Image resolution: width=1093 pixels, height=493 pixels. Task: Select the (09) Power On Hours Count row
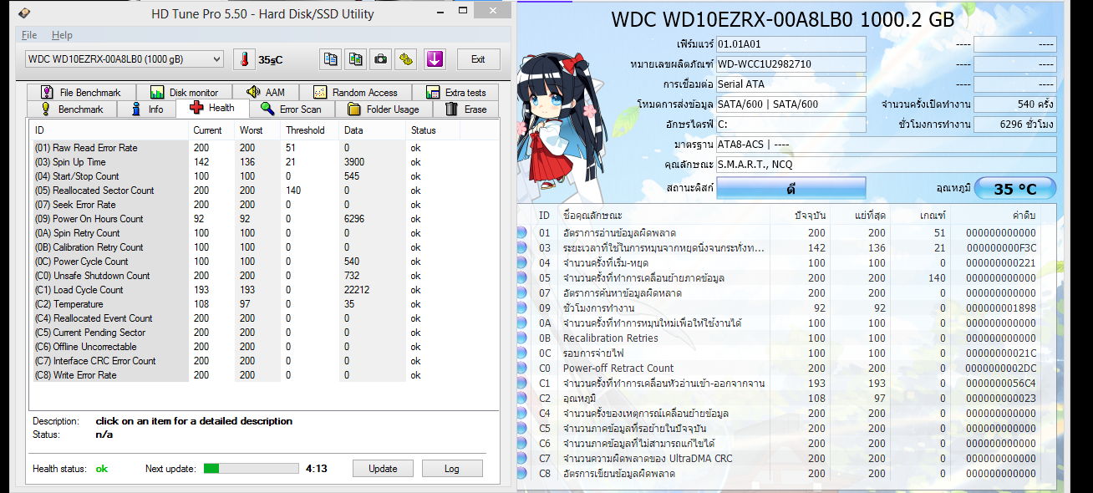[263, 219]
